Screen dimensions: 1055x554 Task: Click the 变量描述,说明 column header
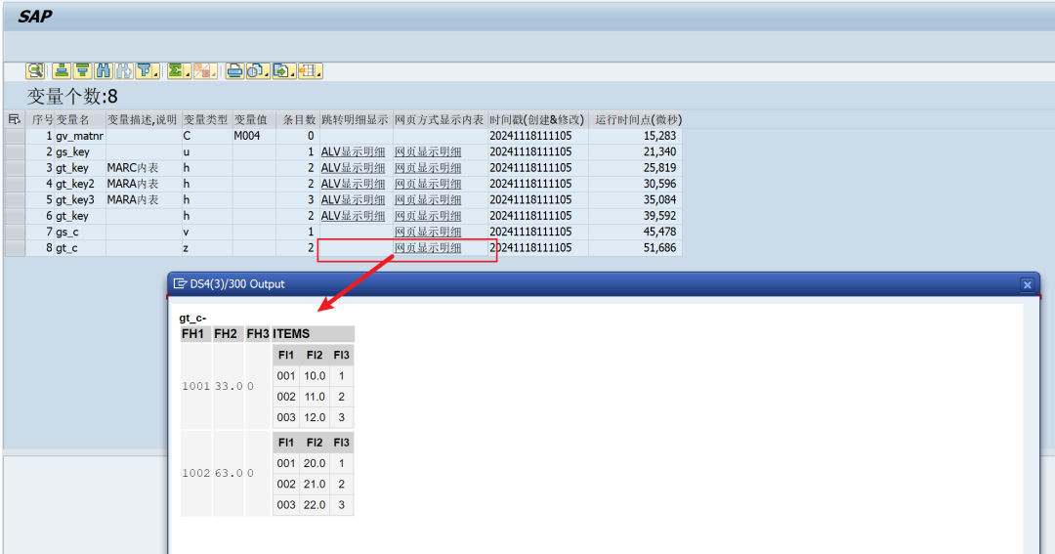142,120
